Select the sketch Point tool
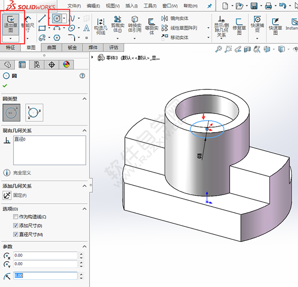 click(x=86, y=38)
